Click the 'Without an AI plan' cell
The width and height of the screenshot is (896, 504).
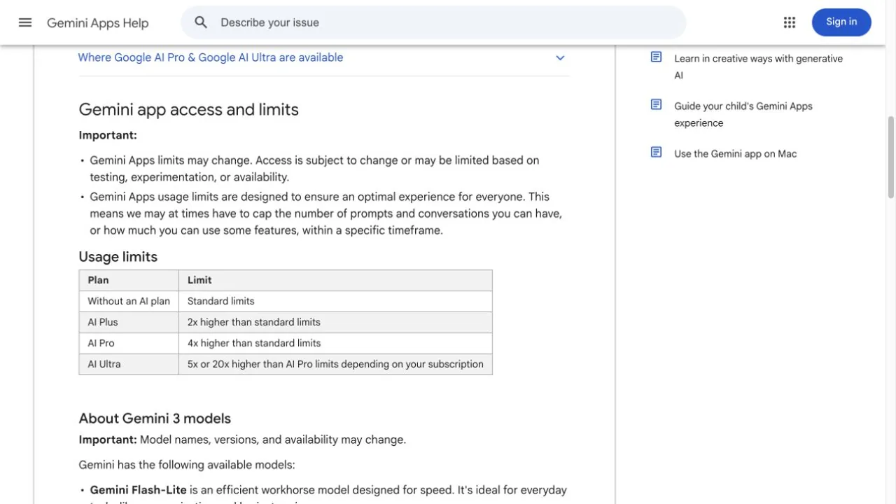pos(129,301)
